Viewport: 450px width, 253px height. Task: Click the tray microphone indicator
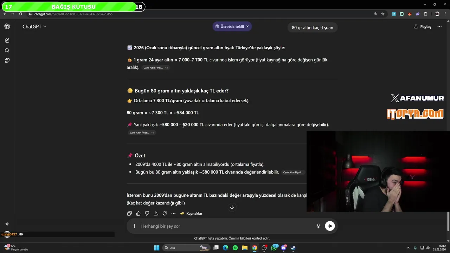click(x=416, y=248)
